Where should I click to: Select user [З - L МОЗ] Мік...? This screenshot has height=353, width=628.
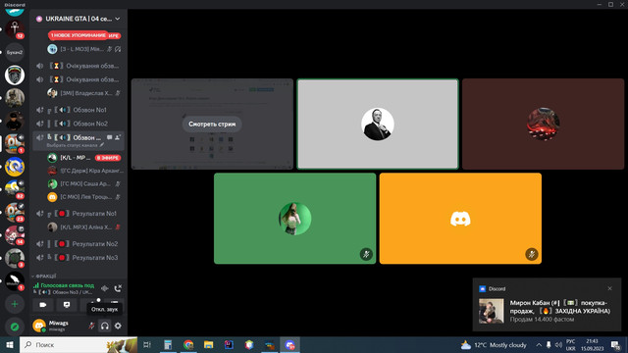coord(84,49)
